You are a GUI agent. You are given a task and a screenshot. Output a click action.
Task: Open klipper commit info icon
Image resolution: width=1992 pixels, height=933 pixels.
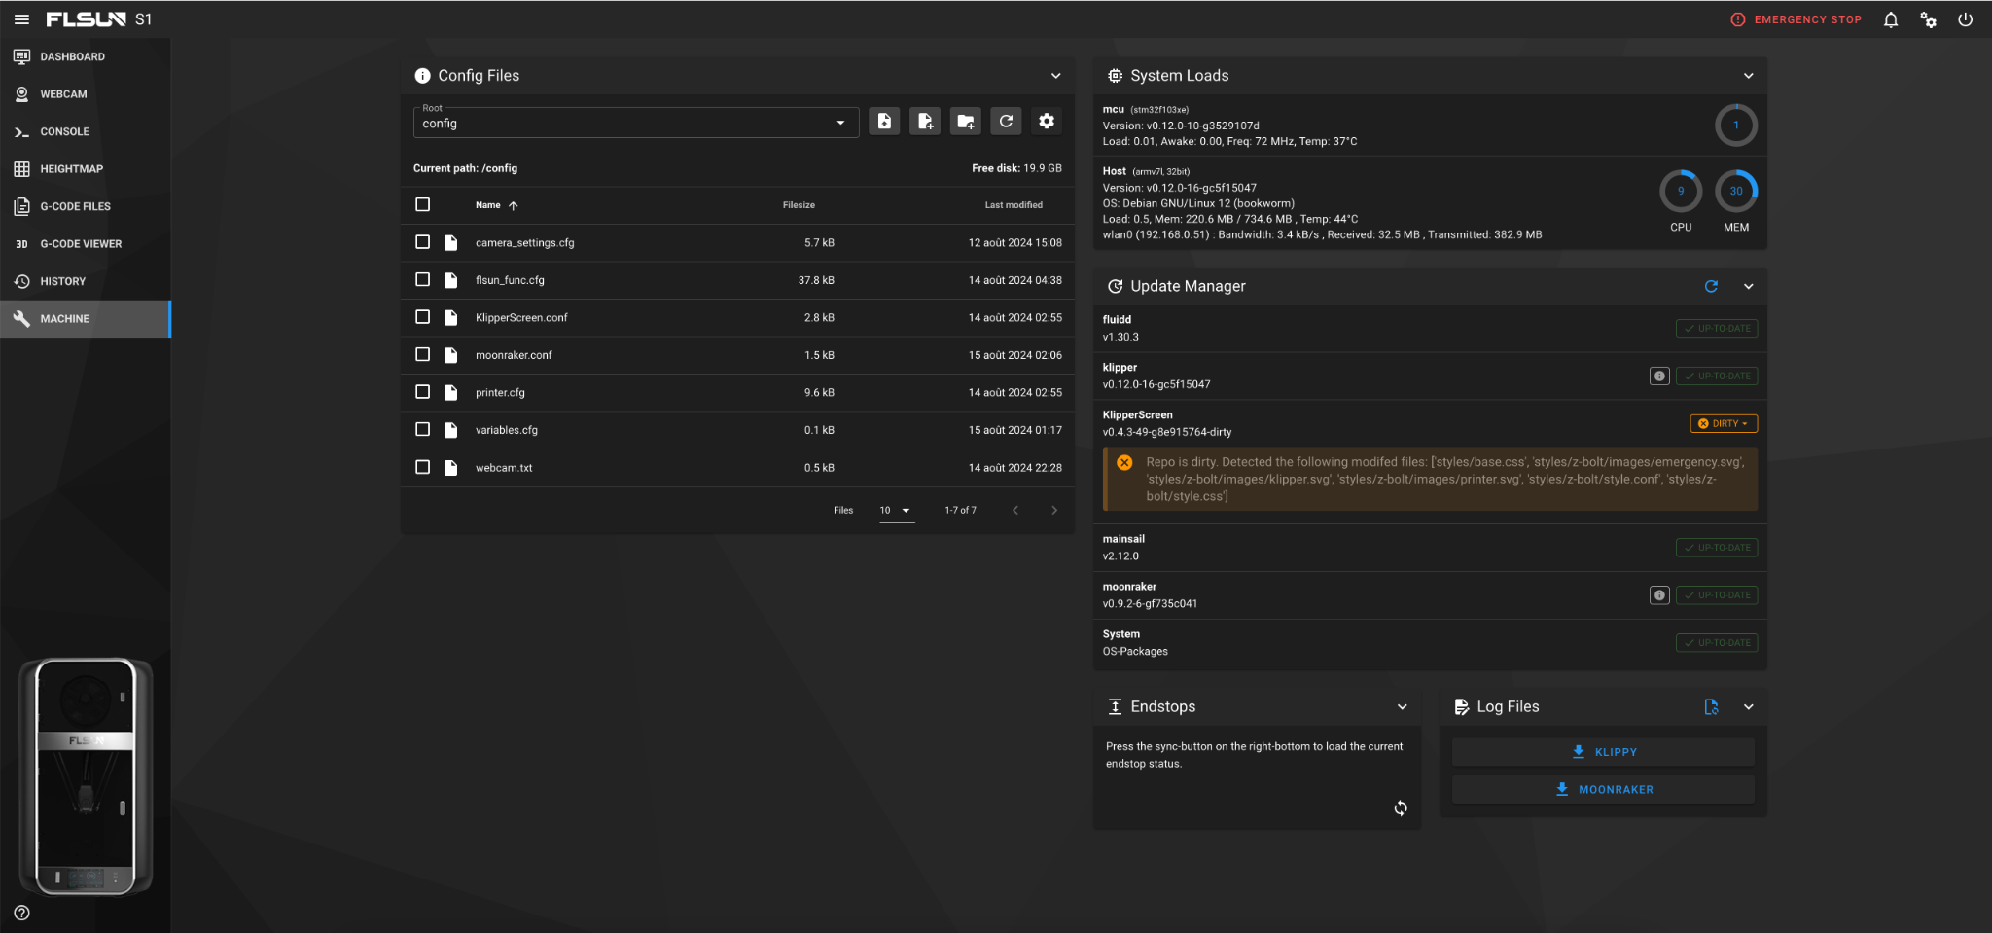click(1659, 377)
